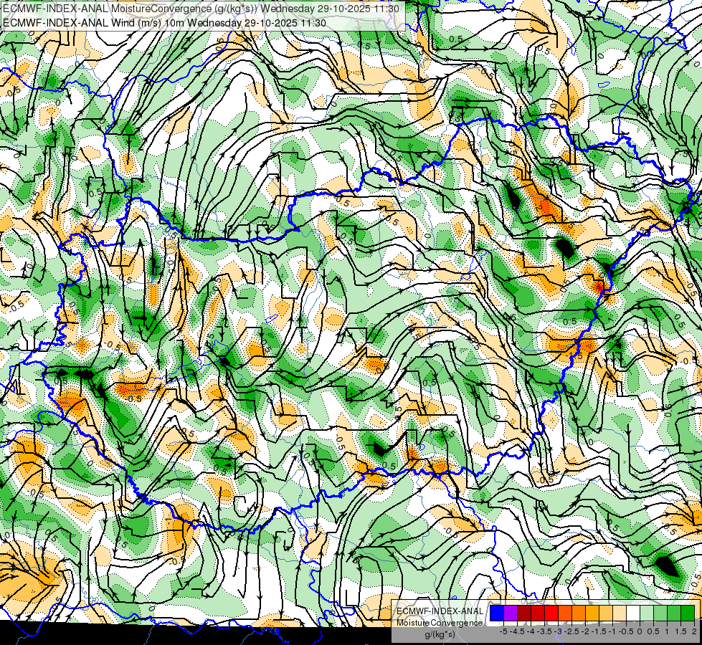This screenshot has height=645, width=702.
Task: Click the purple legend swatch
Action: (511, 613)
